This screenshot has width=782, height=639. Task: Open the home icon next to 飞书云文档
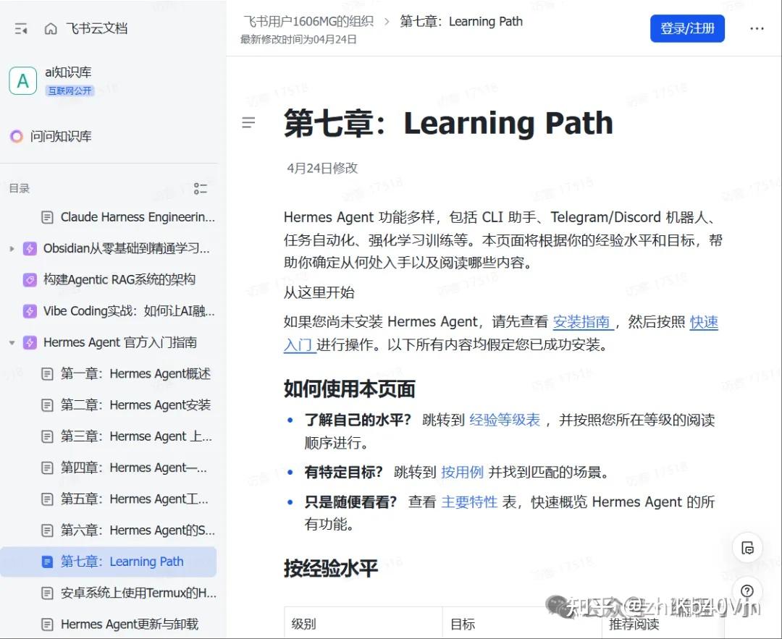point(51,29)
